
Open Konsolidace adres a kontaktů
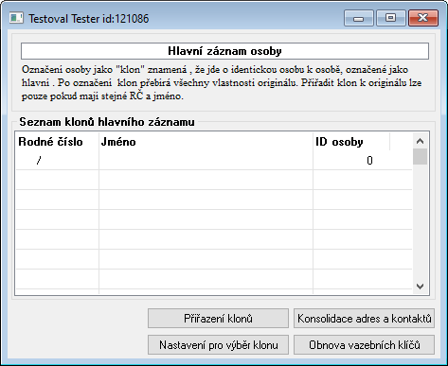pos(364,319)
